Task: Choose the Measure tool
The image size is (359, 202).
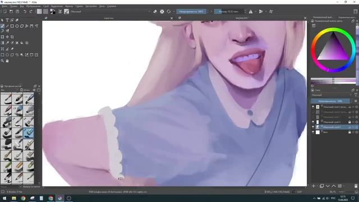Action: click(7, 49)
